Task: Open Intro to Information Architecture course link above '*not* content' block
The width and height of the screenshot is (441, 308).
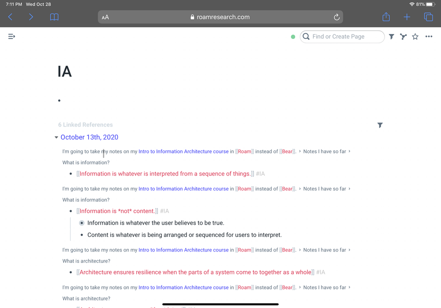Action: click(x=183, y=189)
